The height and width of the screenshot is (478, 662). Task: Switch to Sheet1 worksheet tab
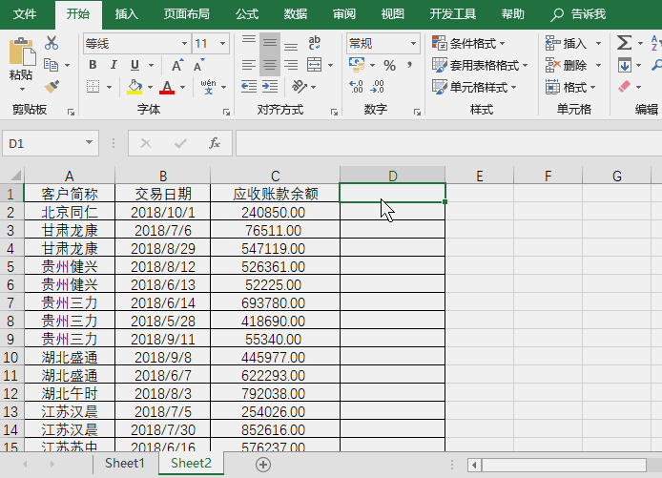(x=125, y=464)
